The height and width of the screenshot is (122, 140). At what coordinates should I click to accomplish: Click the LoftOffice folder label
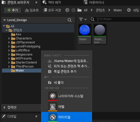point(23,50)
